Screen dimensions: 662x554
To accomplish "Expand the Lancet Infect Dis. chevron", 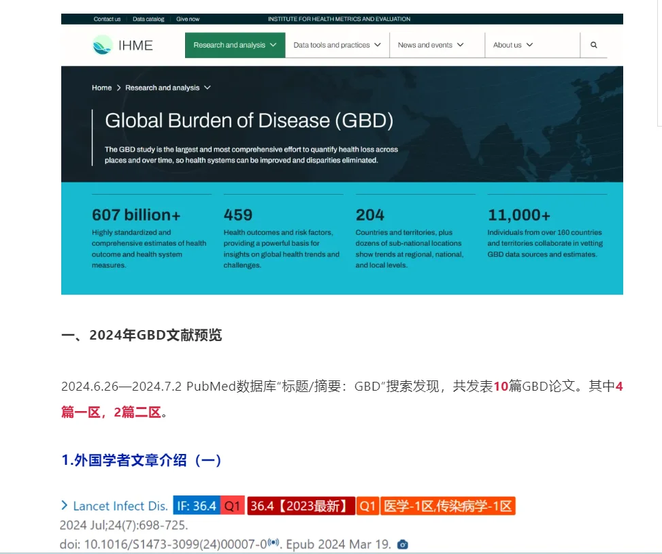I will [64, 505].
